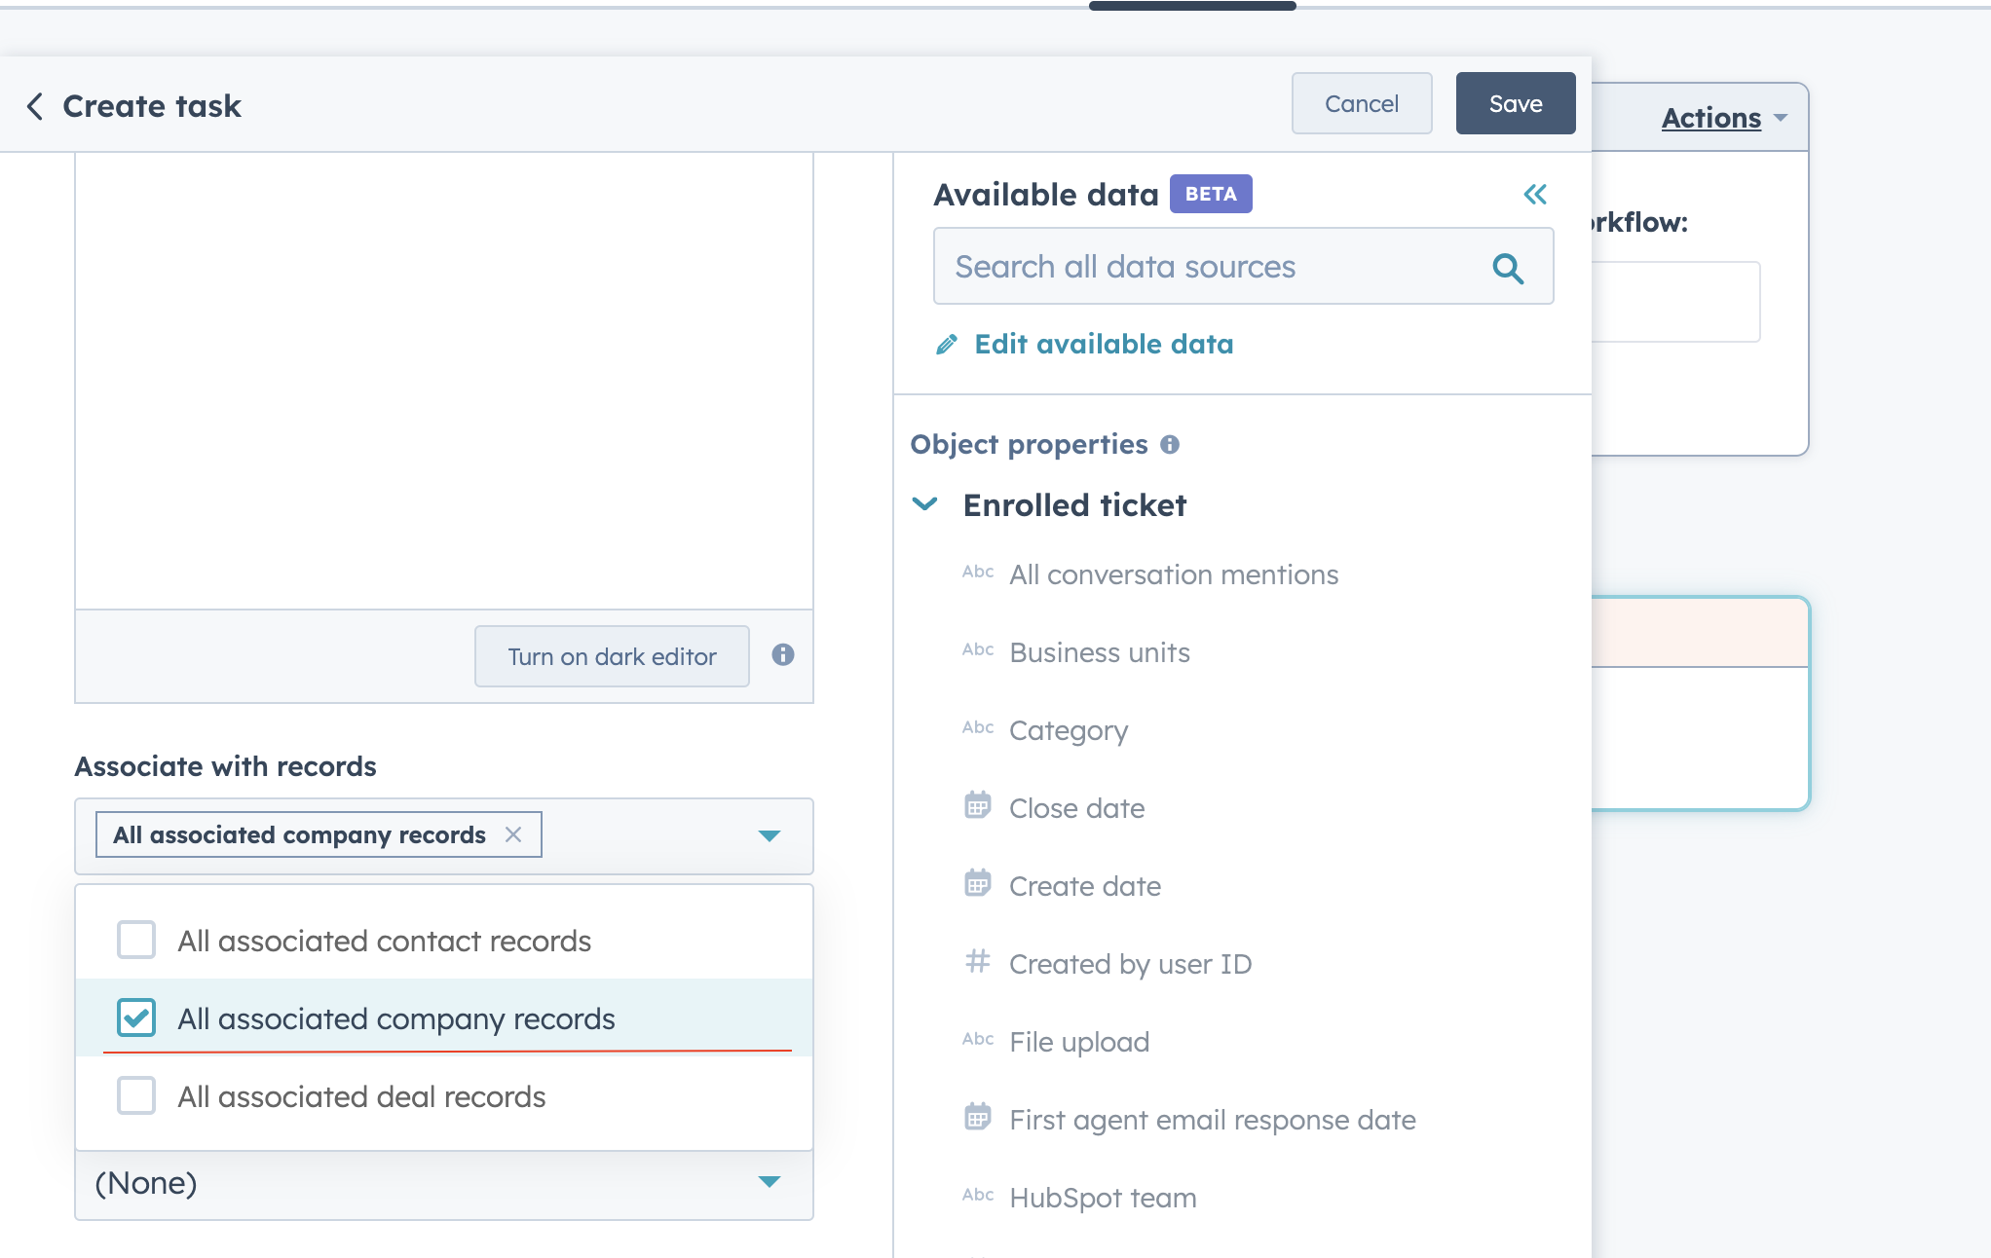Click the back arrow beside Create task

(x=35, y=106)
